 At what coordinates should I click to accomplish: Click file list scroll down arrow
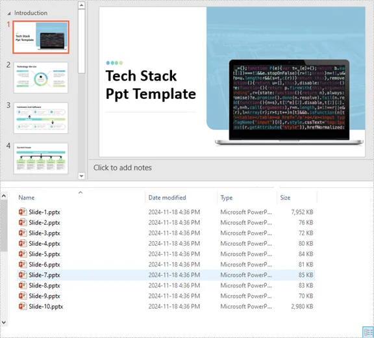(x=4, y=322)
